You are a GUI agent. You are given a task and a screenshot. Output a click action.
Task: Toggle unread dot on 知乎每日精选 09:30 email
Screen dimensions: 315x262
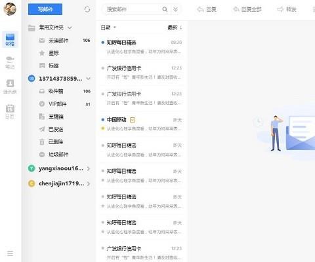[x=103, y=43]
